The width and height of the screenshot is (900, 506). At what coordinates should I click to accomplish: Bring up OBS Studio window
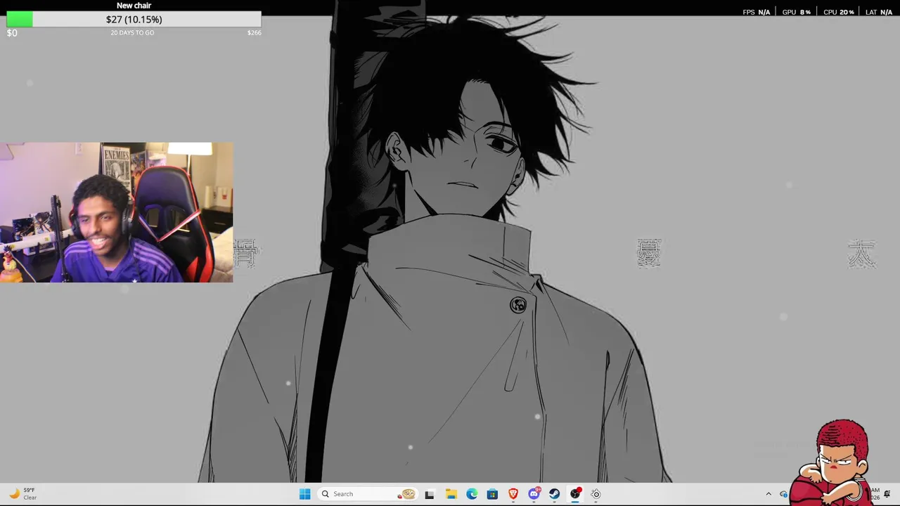(575, 494)
